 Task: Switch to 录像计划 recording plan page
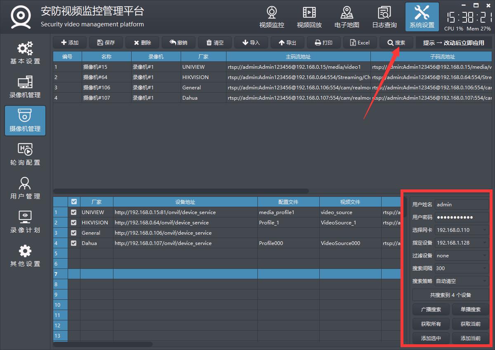click(25, 222)
